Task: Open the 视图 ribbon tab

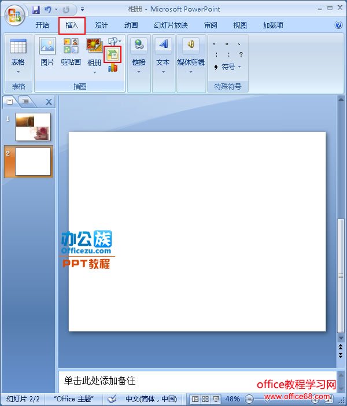Action: (x=240, y=25)
